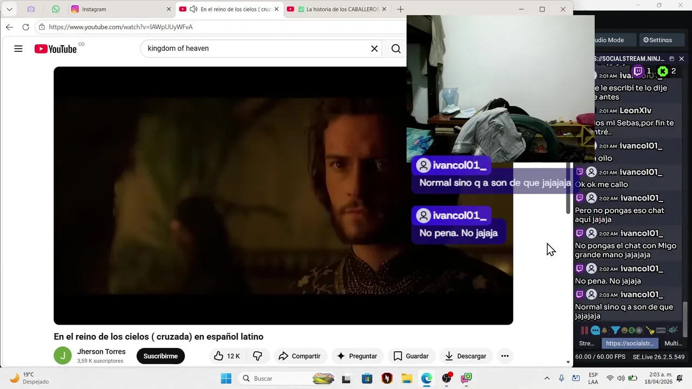Click the Compartir share button
Viewport: 692px width, 389px height.
pyautogui.click(x=300, y=356)
